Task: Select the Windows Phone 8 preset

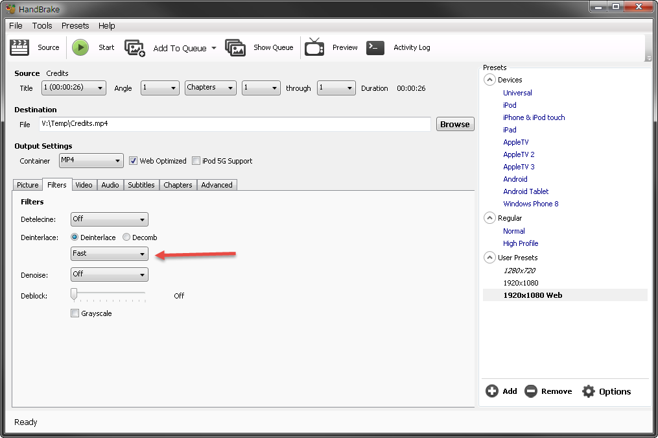Action: [x=531, y=204]
